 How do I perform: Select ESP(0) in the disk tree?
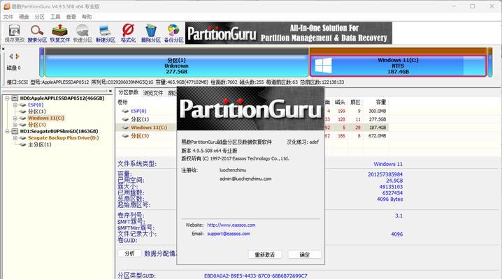pos(36,105)
